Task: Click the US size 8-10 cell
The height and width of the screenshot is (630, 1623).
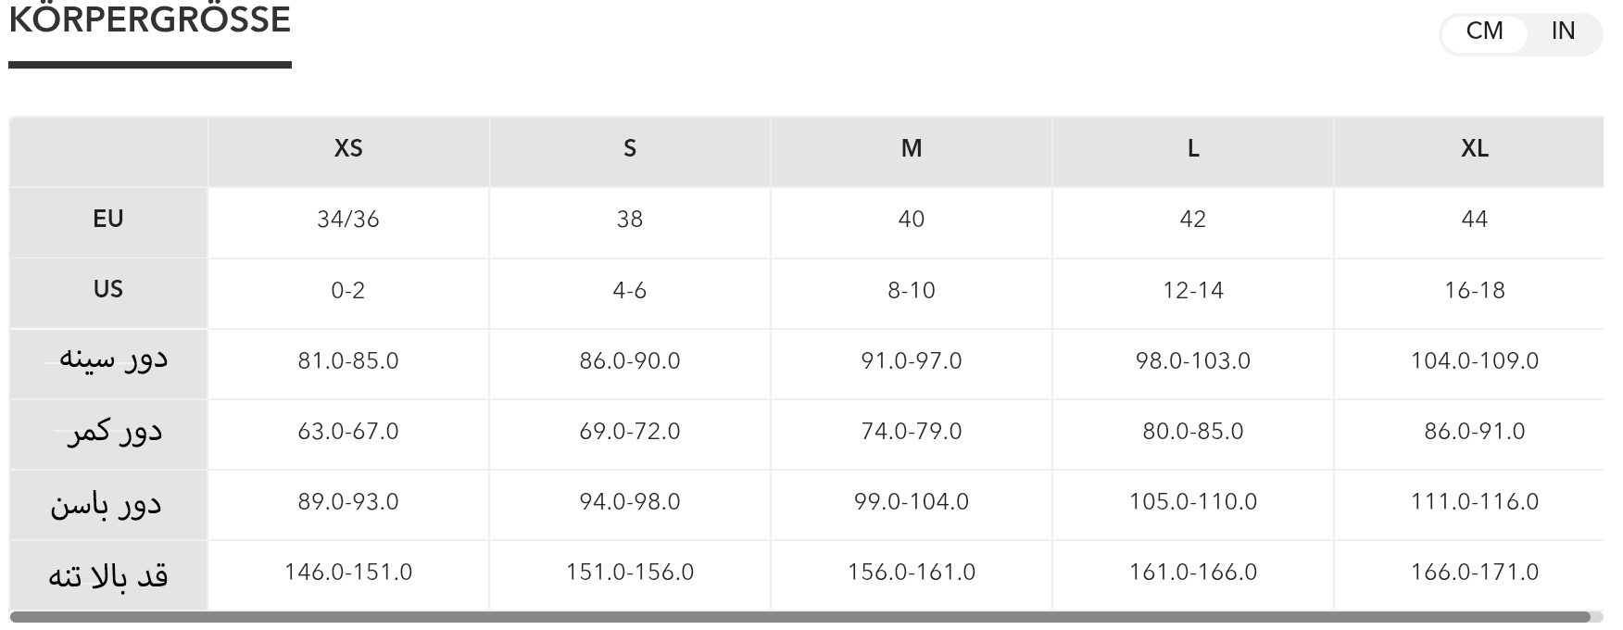Action: [912, 290]
